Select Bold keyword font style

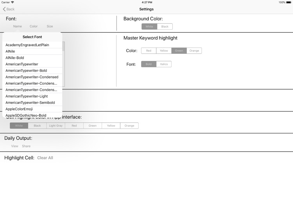[149, 64]
